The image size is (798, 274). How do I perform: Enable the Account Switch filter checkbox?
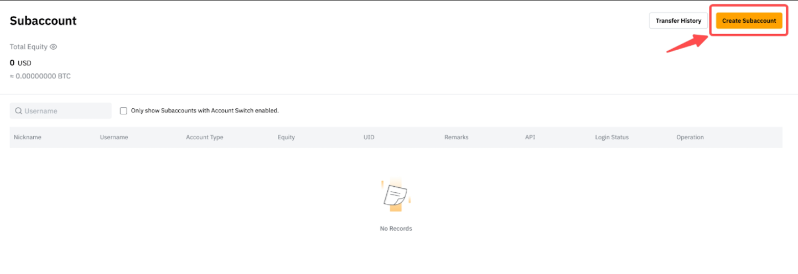pyautogui.click(x=123, y=110)
